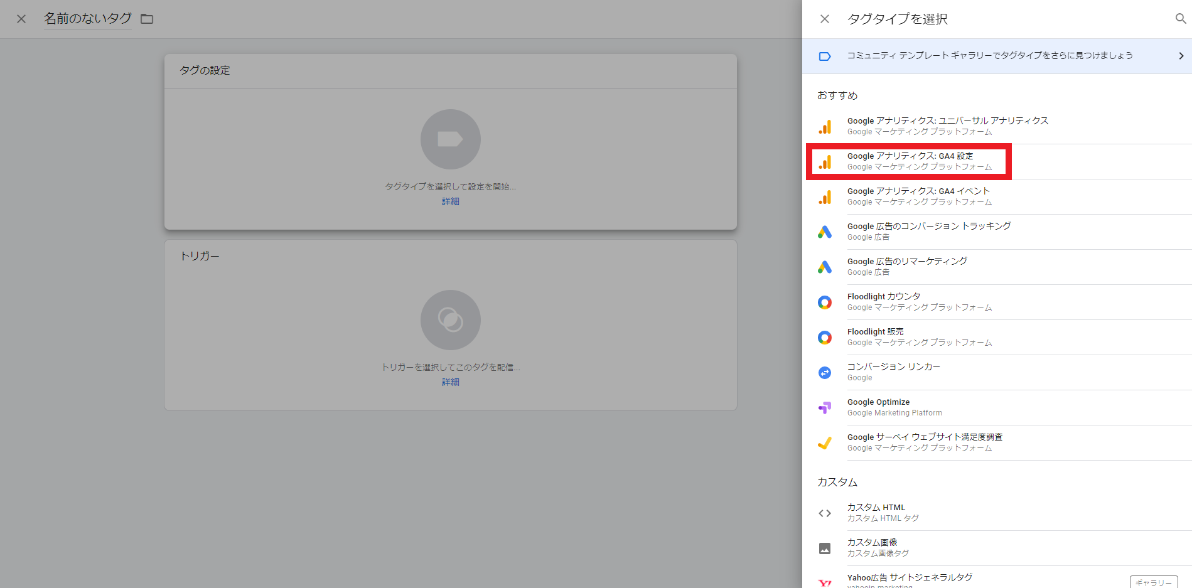Click トリガーを選択してこのタグを配信 text
The height and width of the screenshot is (588, 1192).
[x=451, y=367]
